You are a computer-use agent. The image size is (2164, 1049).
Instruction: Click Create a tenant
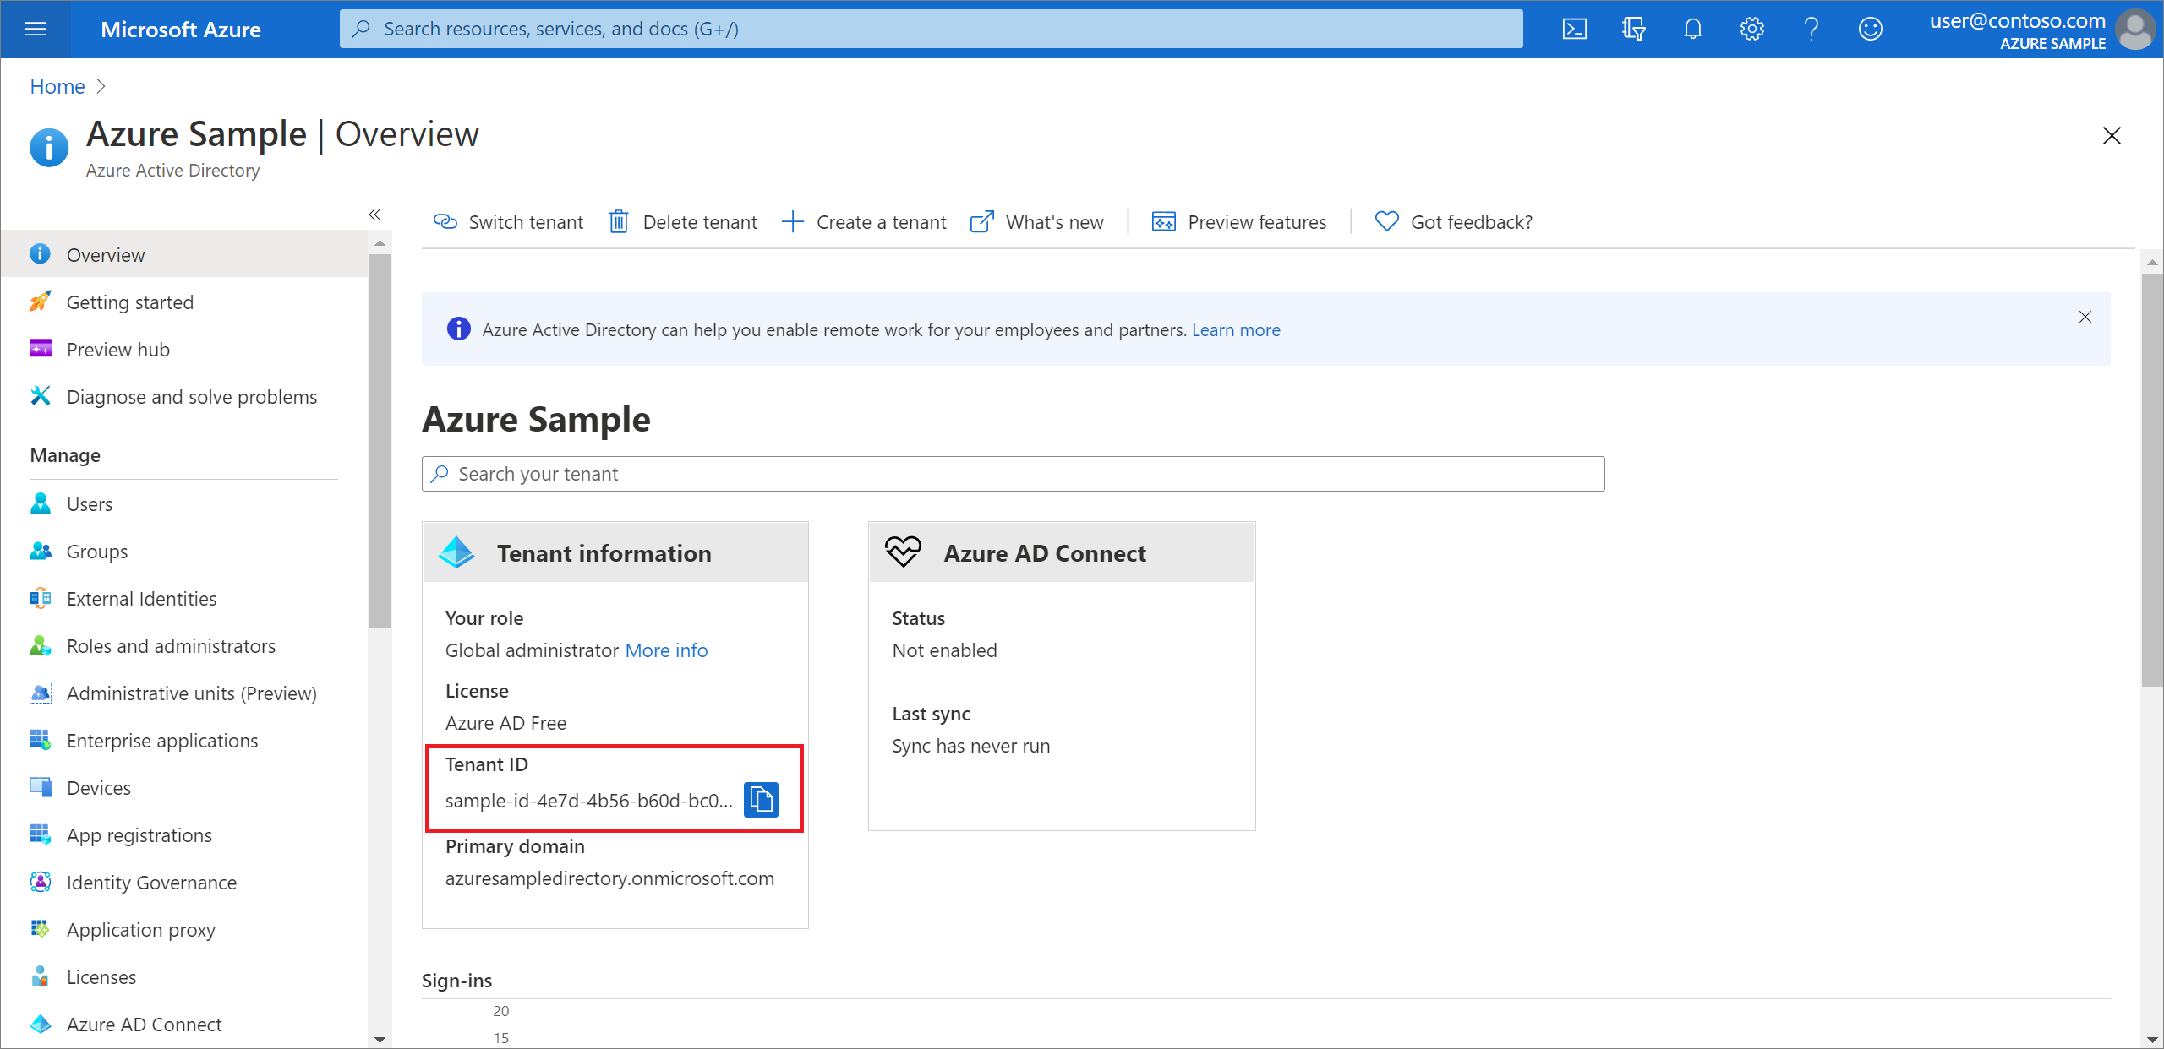click(x=864, y=222)
